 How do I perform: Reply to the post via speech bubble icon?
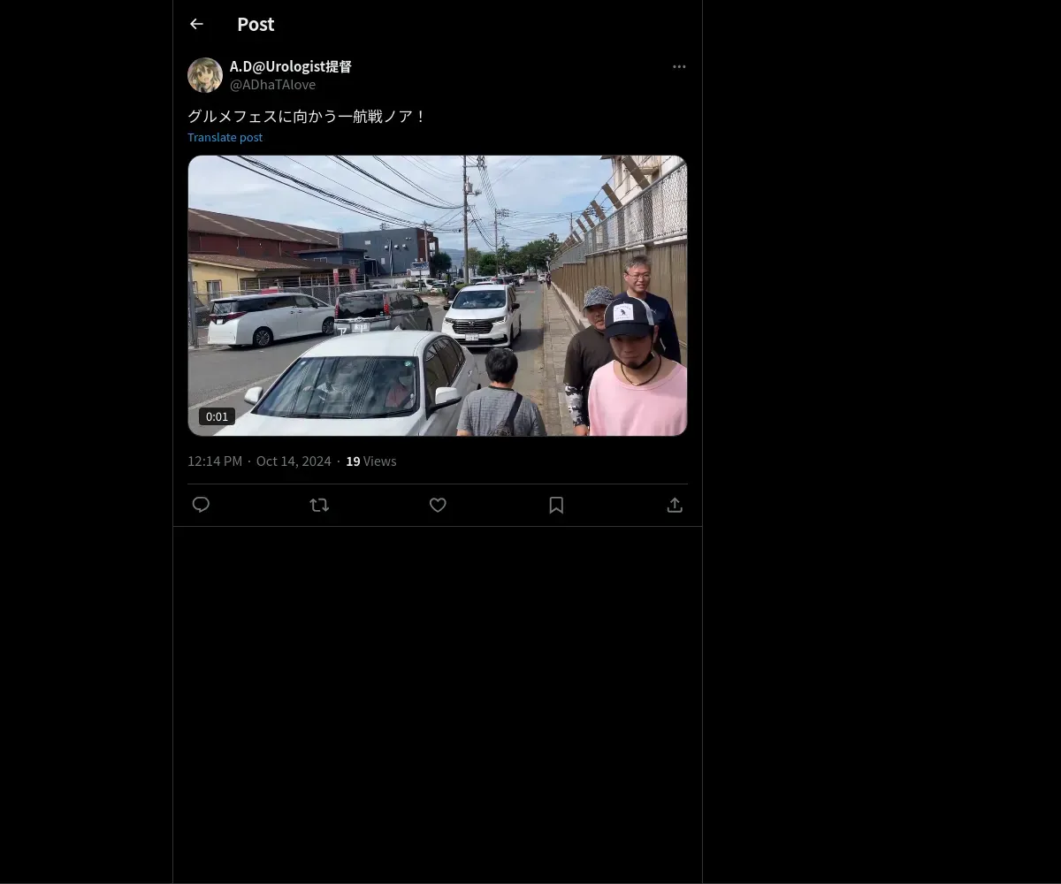pos(201,505)
